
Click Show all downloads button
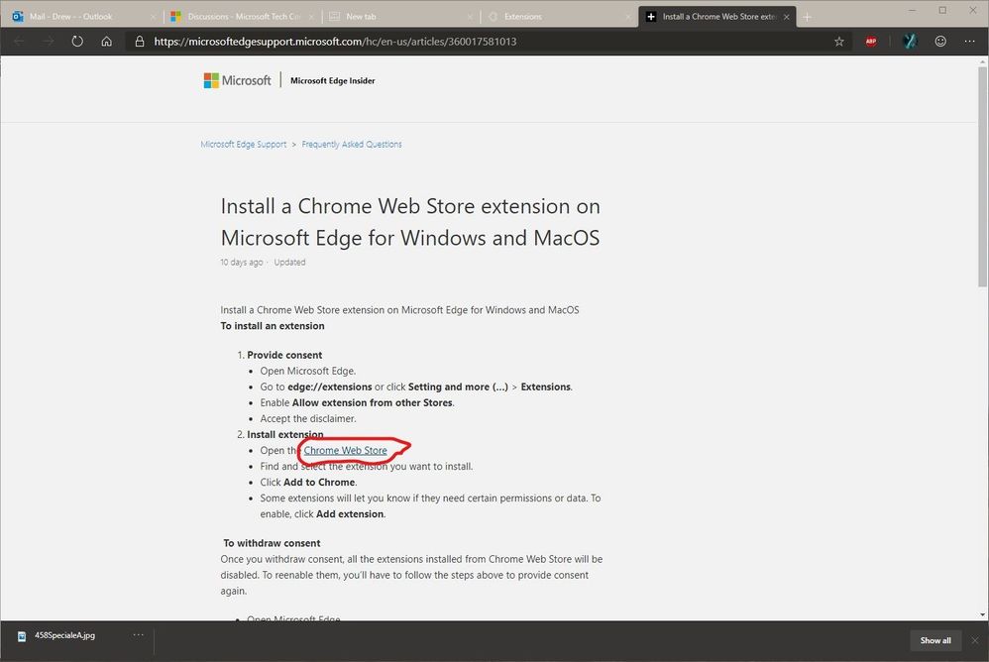(935, 640)
